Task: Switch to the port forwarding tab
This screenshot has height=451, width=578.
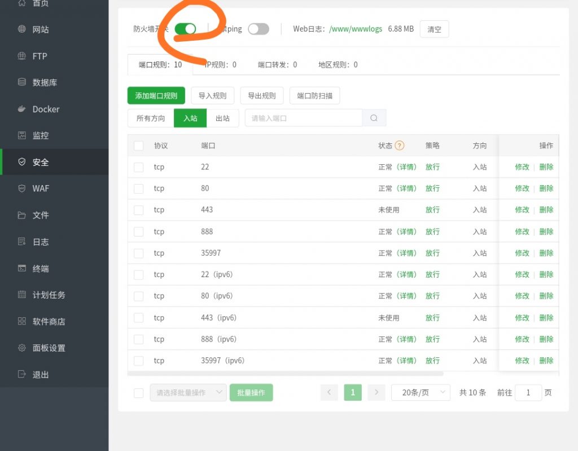Action: [277, 65]
